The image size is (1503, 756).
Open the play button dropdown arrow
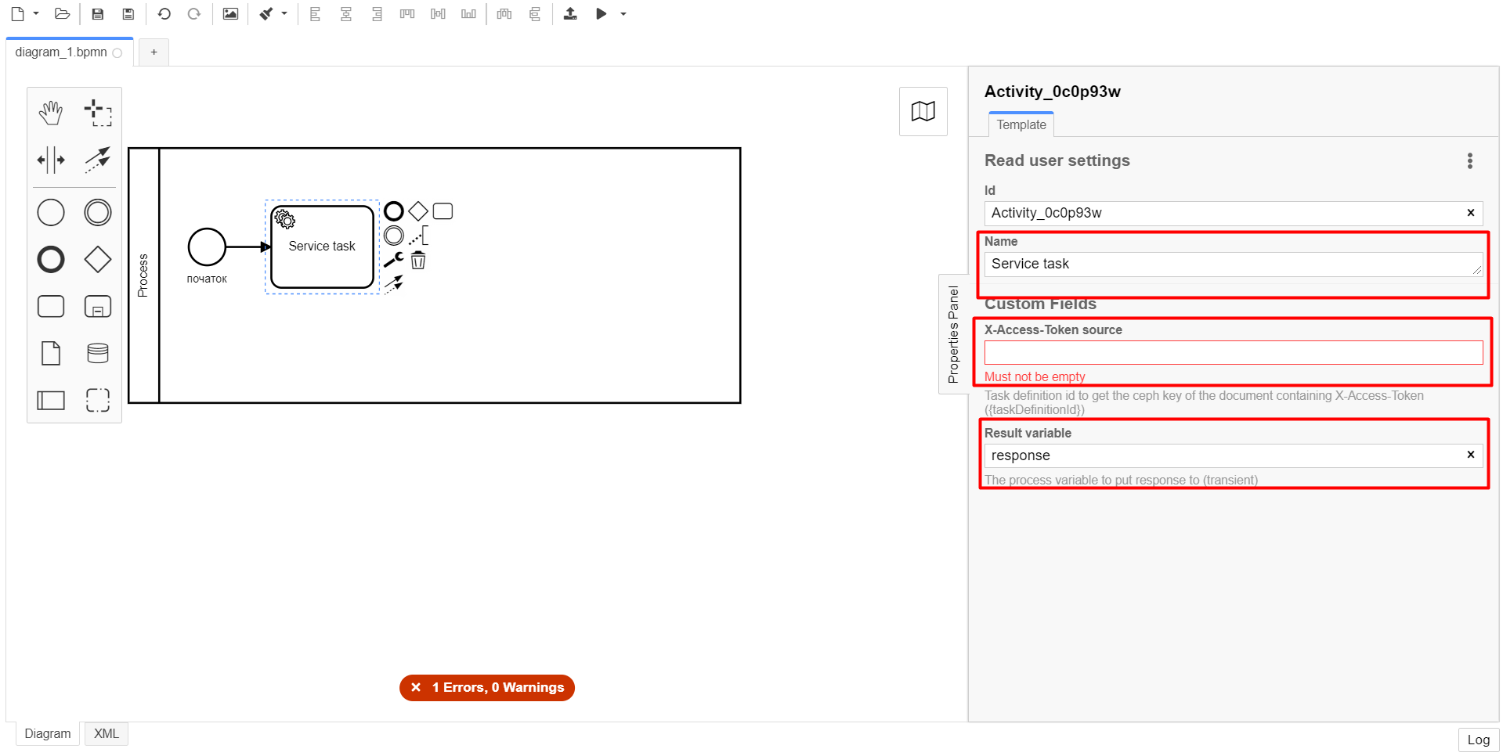pos(623,14)
